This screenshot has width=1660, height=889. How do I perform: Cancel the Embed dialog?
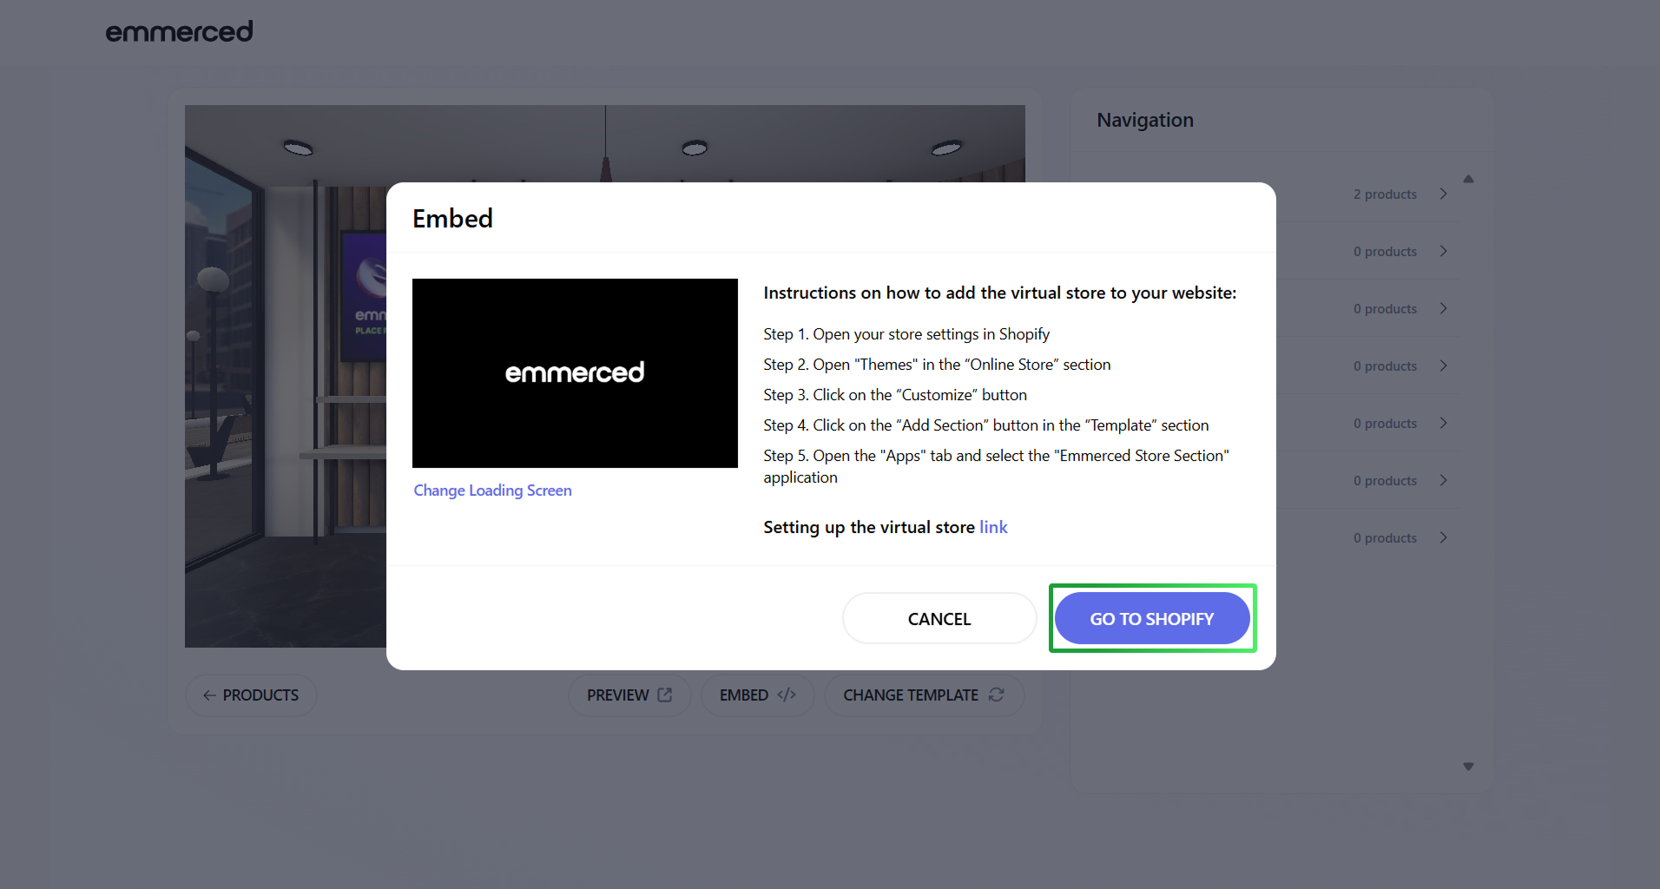tap(939, 619)
